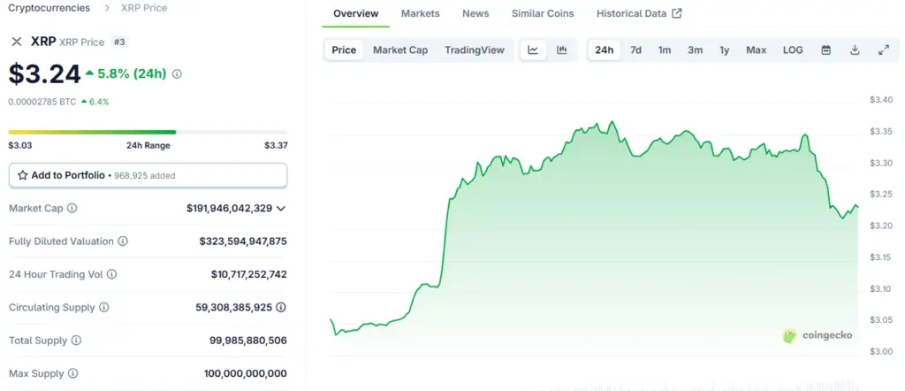The width and height of the screenshot is (905, 391).
Task: Click the 24h Range progress bar
Action: click(148, 133)
